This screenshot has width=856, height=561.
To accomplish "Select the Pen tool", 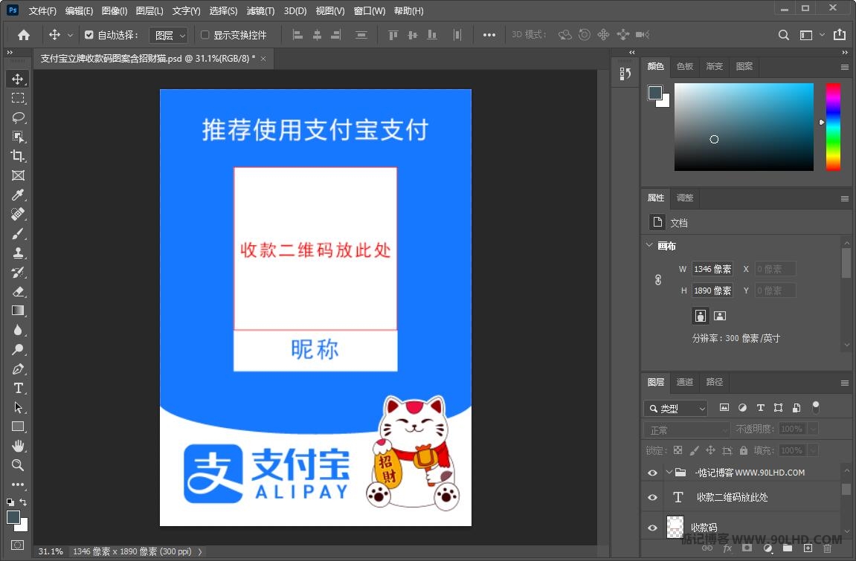I will coord(17,369).
